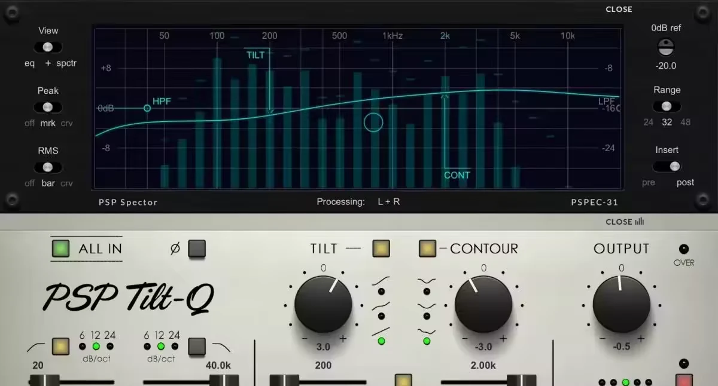Flip the Range switch
Viewport: 718px width, 386px height.
(x=667, y=106)
